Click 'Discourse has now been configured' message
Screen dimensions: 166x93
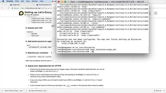pyautogui.click(x=99, y=39)
